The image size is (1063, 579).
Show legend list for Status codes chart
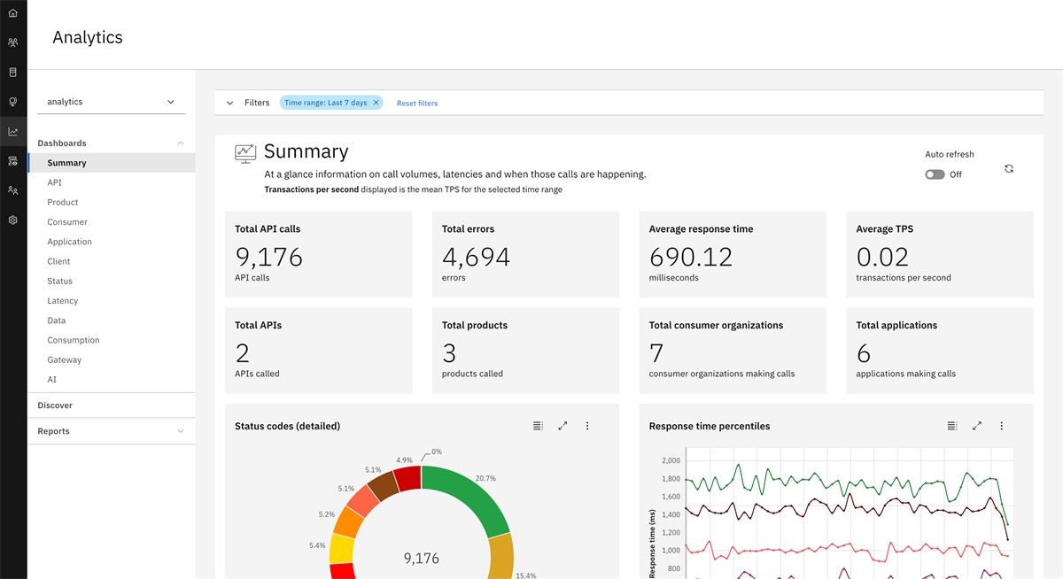click(x=538, y=426)
